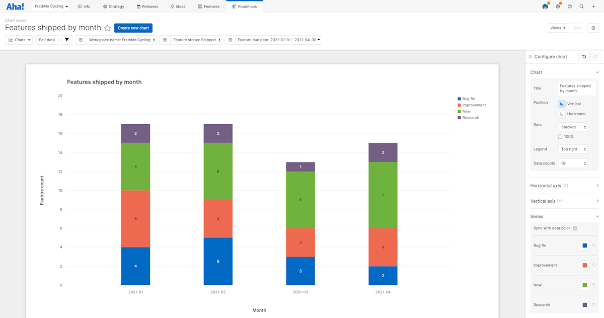Image resolution: width=604 pixels, height=318 pixels.
Task: Enable the 100% stacked bars checkbox
Action: [561, 136]
